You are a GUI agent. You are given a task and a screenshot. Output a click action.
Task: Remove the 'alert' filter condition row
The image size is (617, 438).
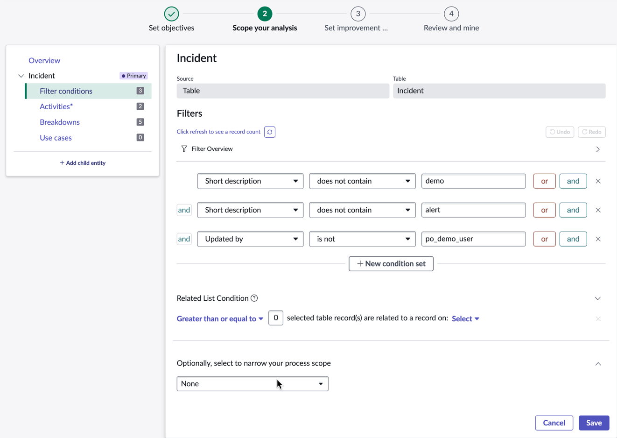tap(598, 210)
